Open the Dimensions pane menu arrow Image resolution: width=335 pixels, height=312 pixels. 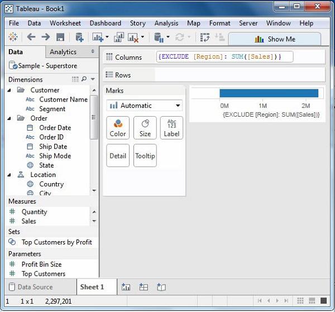point(93,79)
